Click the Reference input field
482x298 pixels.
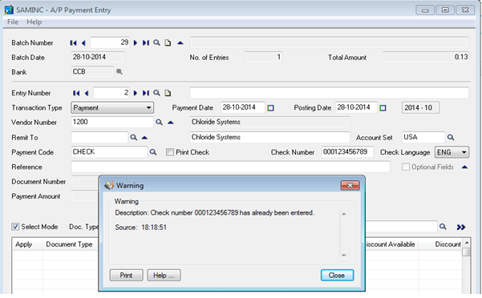coord(230,167)
